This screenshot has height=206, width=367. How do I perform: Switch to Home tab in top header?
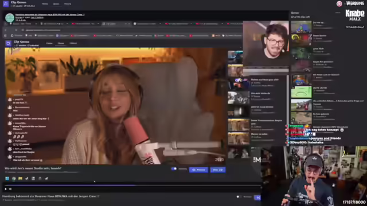(45, 4)
